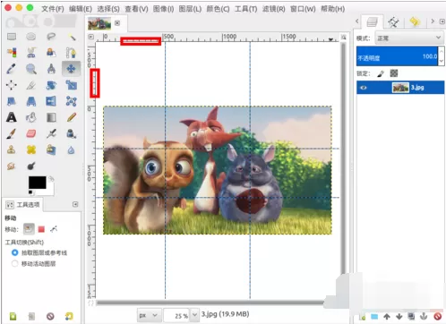Select the Cage Transform tool
Screen dimensions: 446x324
pos(72,101)
